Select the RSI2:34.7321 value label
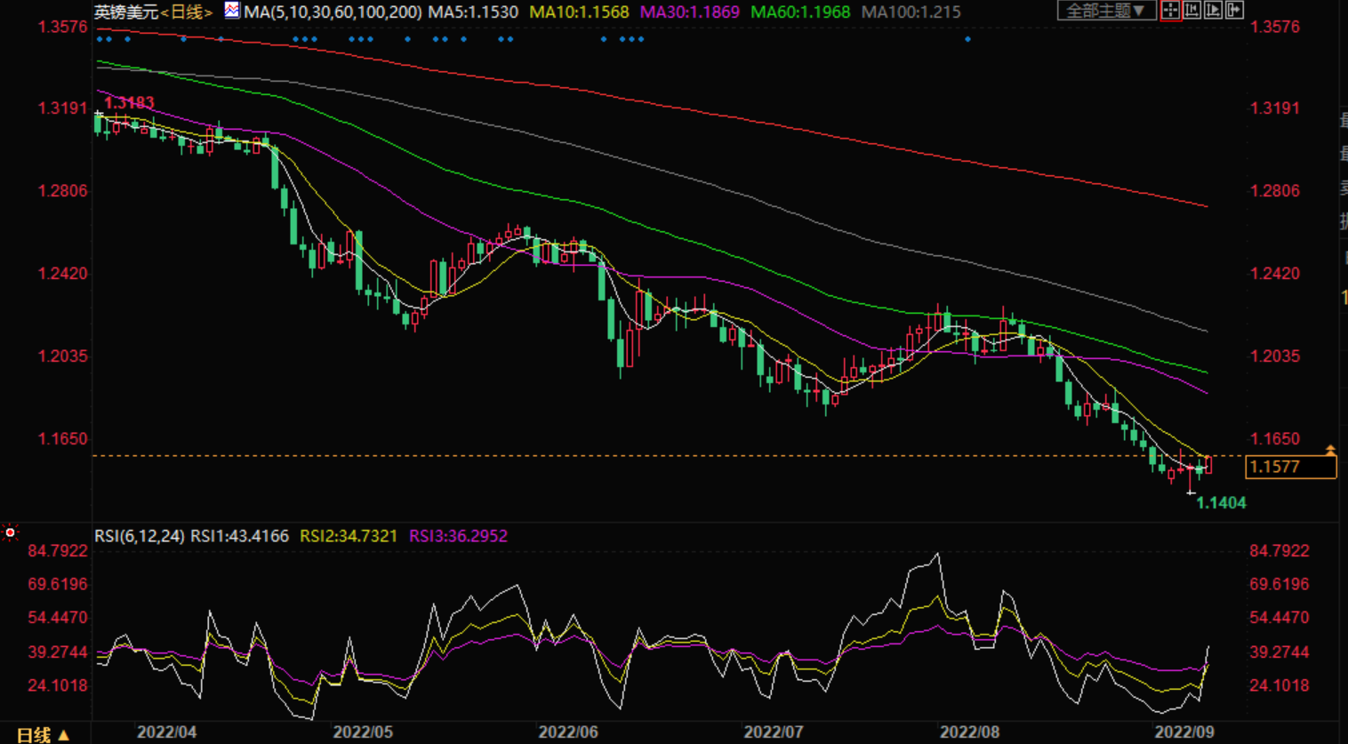This screenshot has width=1348, height=744. (x=349, y=536)
